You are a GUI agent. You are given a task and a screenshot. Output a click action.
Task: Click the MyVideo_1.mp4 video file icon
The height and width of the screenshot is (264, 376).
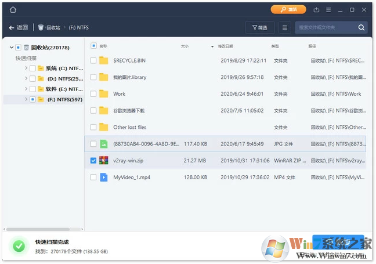click(x=104, y=177)
